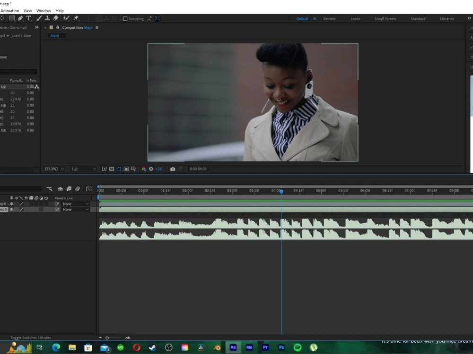Open the magnification ratio (33.3%) dropdown
Image resolution: width=473 pixels, height=354 pixels.
pyautogui.click(x=54, y=169)
